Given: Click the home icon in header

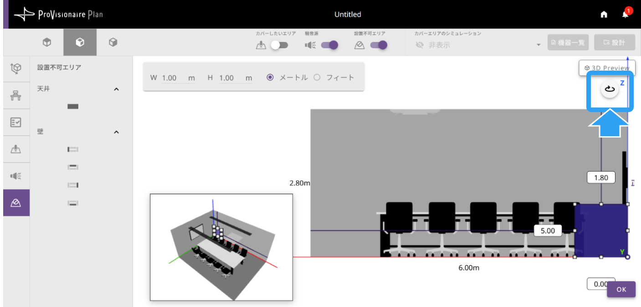Looking at the screenshot, I should [604, 15].
